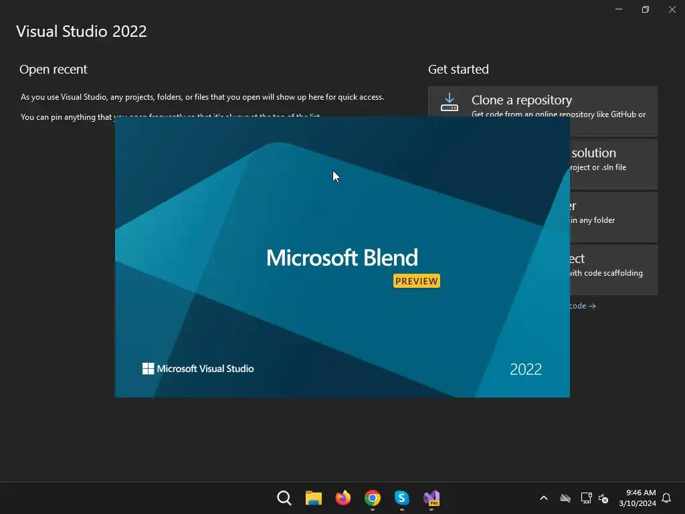685x514 pixels.
Task: Open the project or solution card
Action: point(614,165)
